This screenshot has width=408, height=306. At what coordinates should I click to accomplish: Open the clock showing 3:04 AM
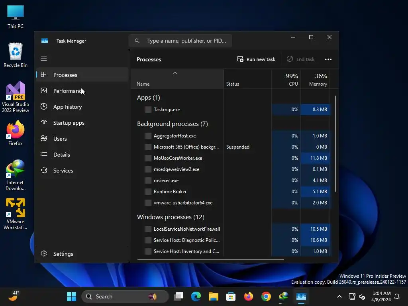pyautogui.click(x=381, y=296)
